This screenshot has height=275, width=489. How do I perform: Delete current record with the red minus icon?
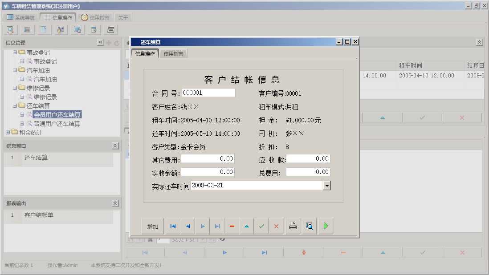coord(232,226)
